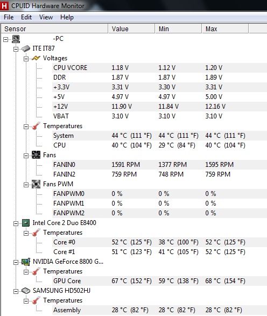
Task: Collapse the Voltages tree node
Action: click(26, 59)
